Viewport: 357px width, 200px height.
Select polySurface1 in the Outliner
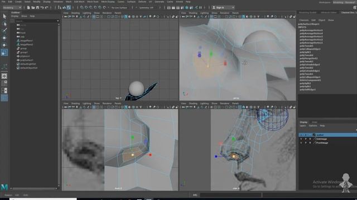(27, 60)
